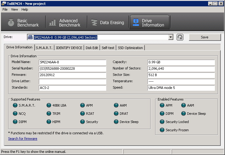Click the Firmware field showing 20120912
This screenshot has height=155, width=225.
coord(73,75)
